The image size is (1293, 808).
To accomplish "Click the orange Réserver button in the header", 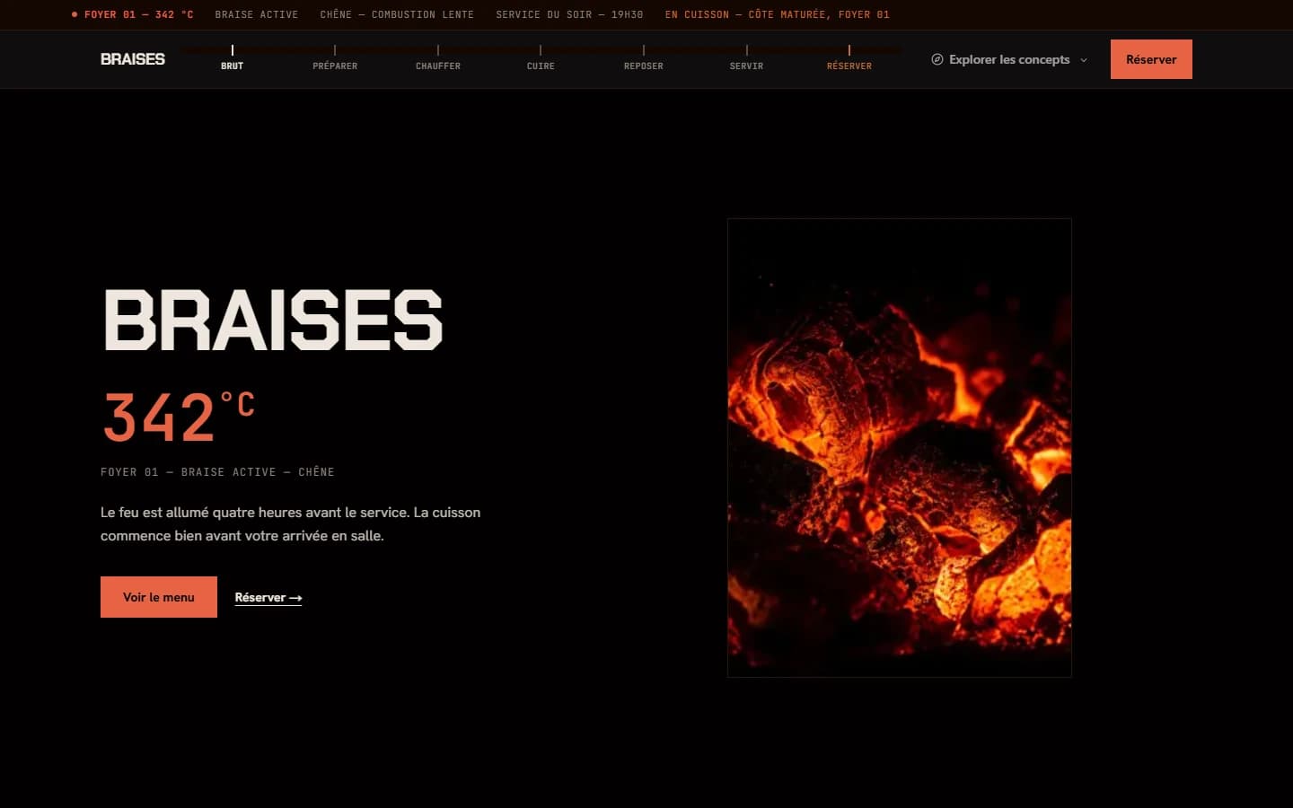I will point(1151,59).
